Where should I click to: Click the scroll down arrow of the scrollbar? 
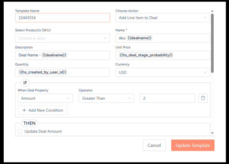point(212,133)
